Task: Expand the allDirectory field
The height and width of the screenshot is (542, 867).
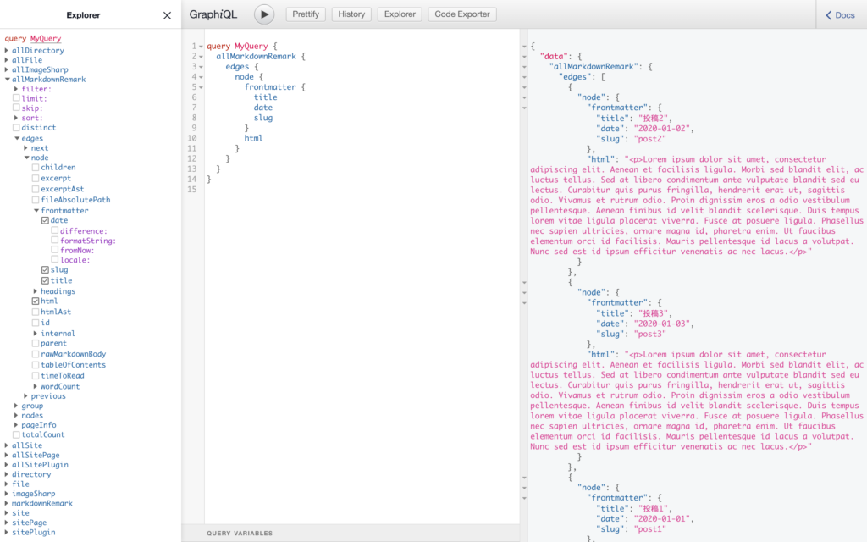Action: 7,50
